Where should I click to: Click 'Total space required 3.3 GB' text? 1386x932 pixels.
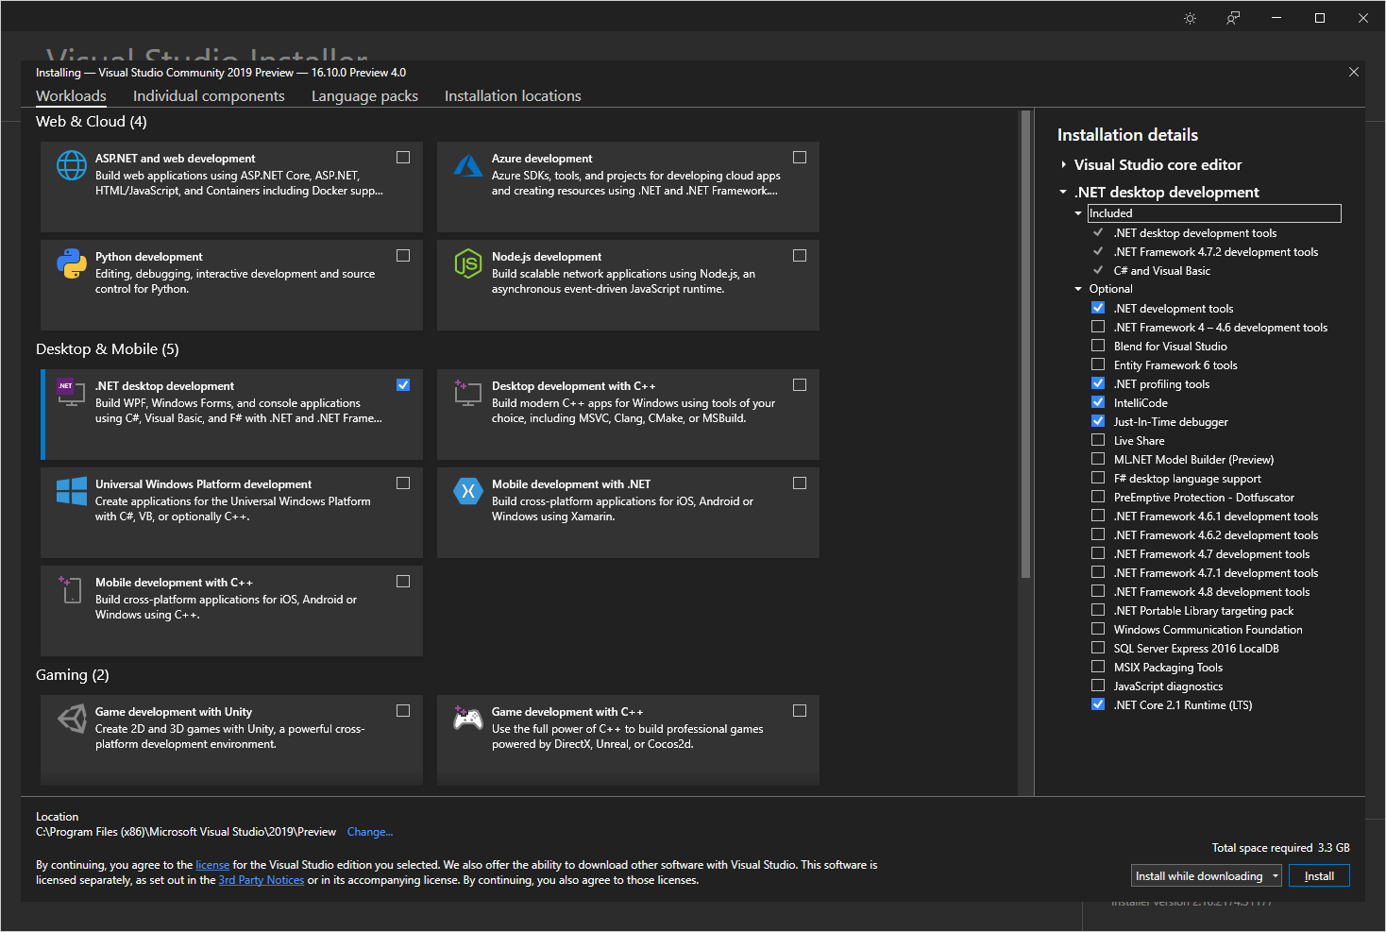(x=1281, y=848)
